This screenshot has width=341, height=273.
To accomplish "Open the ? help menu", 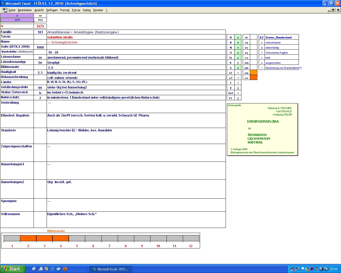I will (107, 10).
